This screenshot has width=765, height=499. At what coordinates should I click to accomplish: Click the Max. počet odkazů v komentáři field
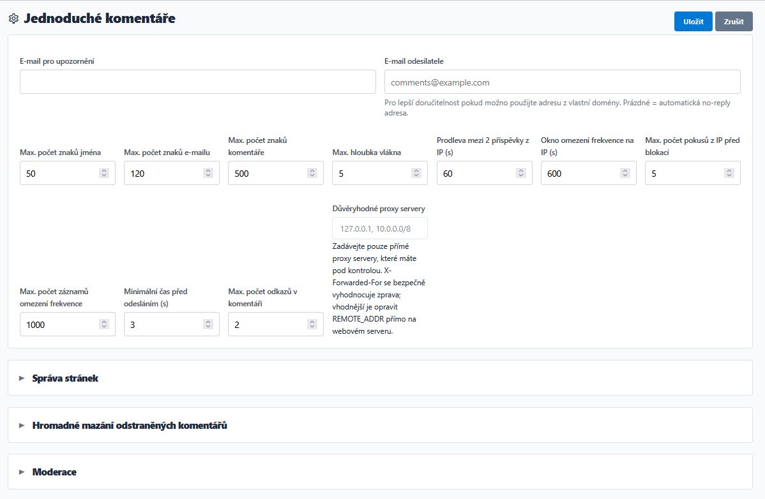coord(276,324)
